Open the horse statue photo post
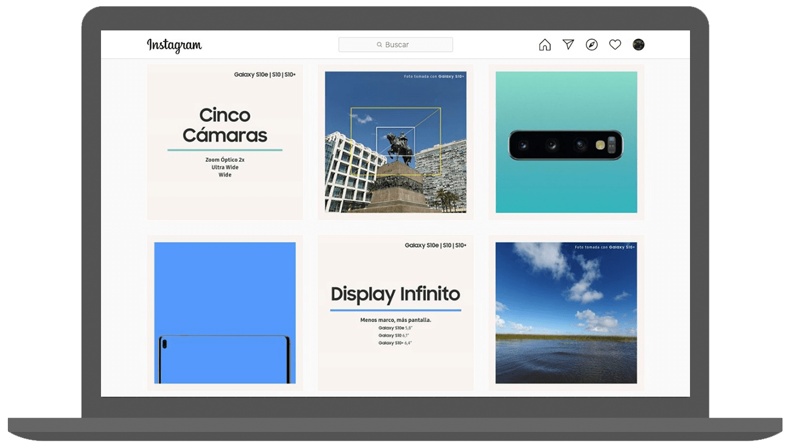 pyautogui.click(x=395, y=142)
